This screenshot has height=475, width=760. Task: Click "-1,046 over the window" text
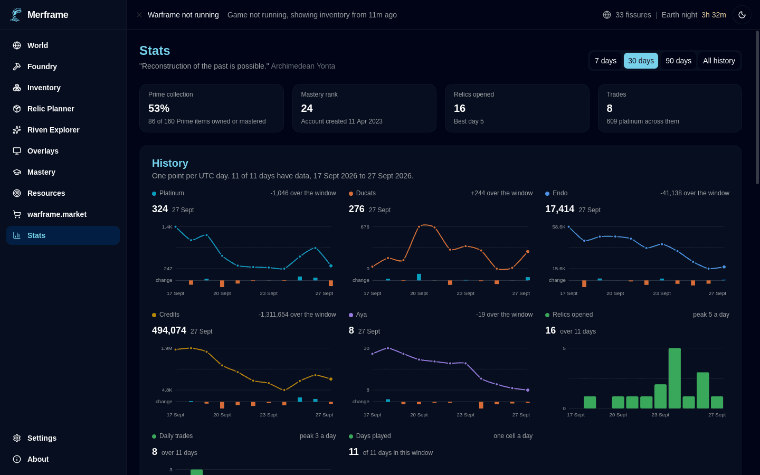pyautogui.click(x=303, y=193)
